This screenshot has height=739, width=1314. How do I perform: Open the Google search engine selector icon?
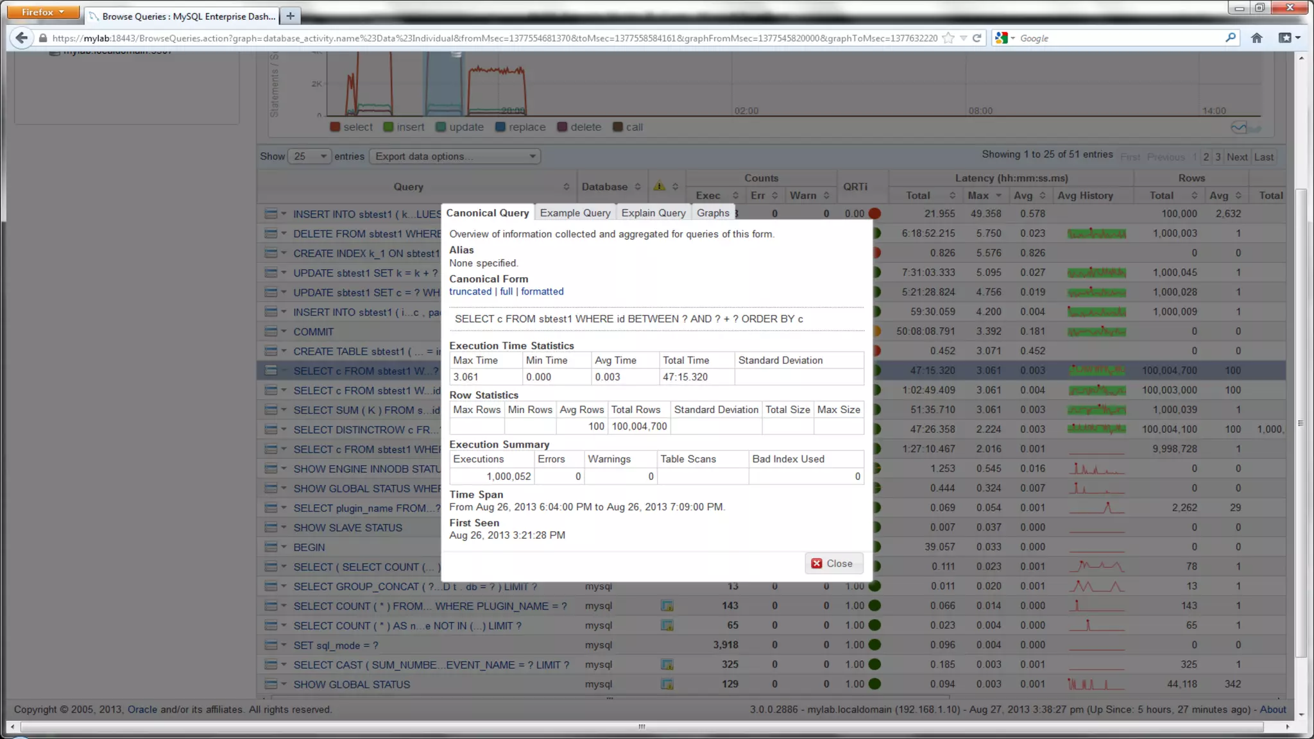click(x=1005, y=38)
